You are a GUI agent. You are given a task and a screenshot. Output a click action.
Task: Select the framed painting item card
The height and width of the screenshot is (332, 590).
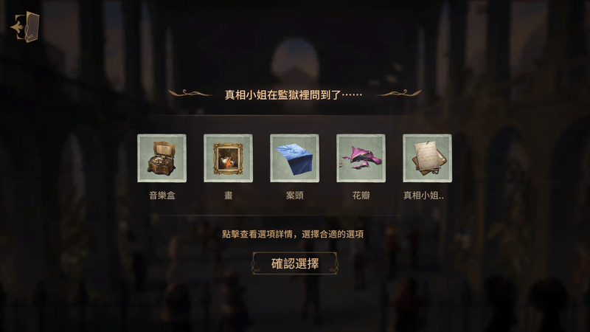coord(228,158)
